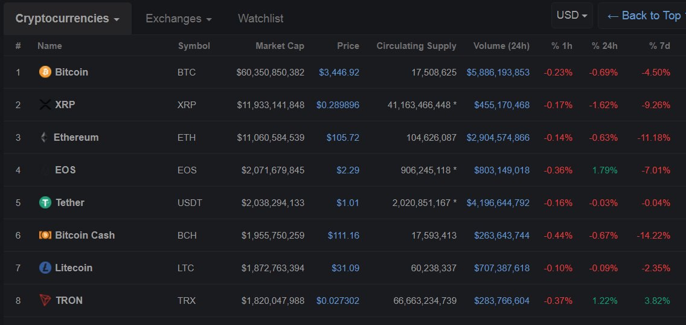Click TRON volume $283,766,604
686x325 pixels.
pyautogui.click(x=502, y=300)
